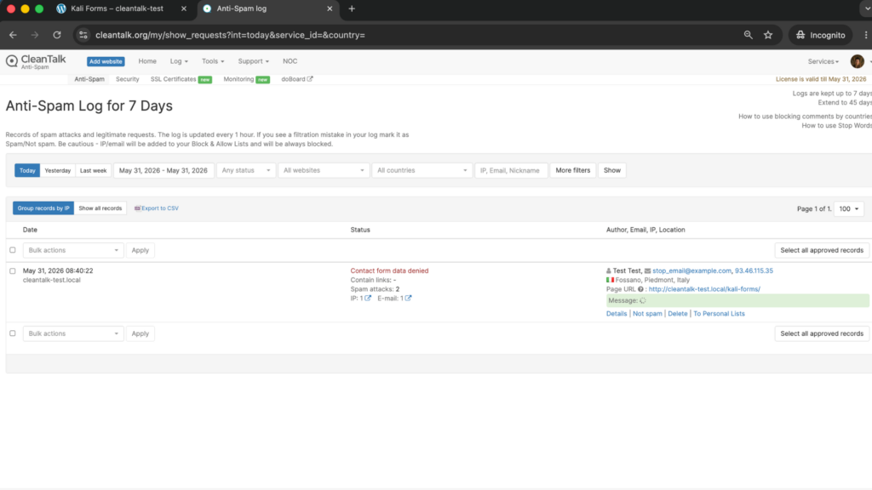Select the Anti-Spam tab
The image size is (872, 490).
click(89, 79)
